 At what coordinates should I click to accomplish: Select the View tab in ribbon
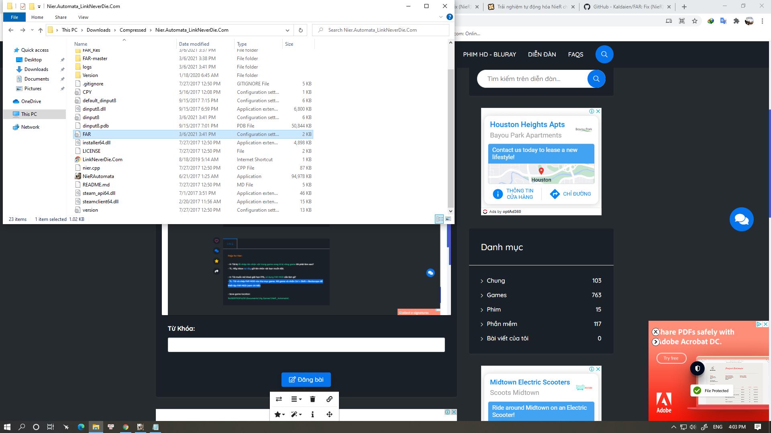tap(83, 17)
